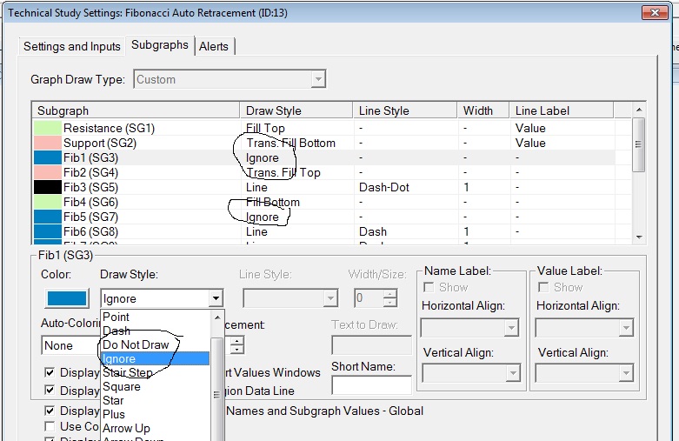Pick the Stair Step draw style
This screenshot has height=441, width=679.
[128, 372]
